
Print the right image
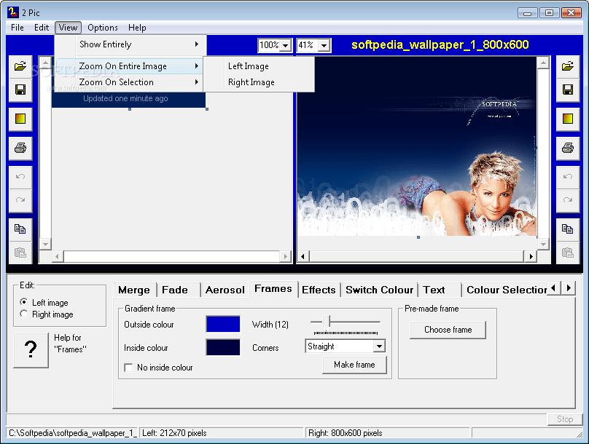coord(568,148)
